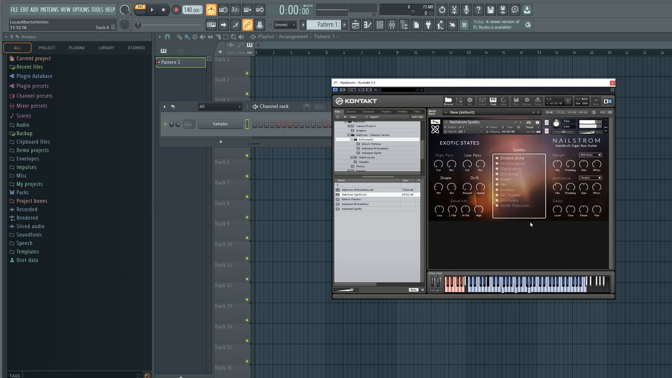672x378 pixels.
Task: Switch to Kontakt Libraries tab
Action: pyautogui.click(x=351, y=112)
